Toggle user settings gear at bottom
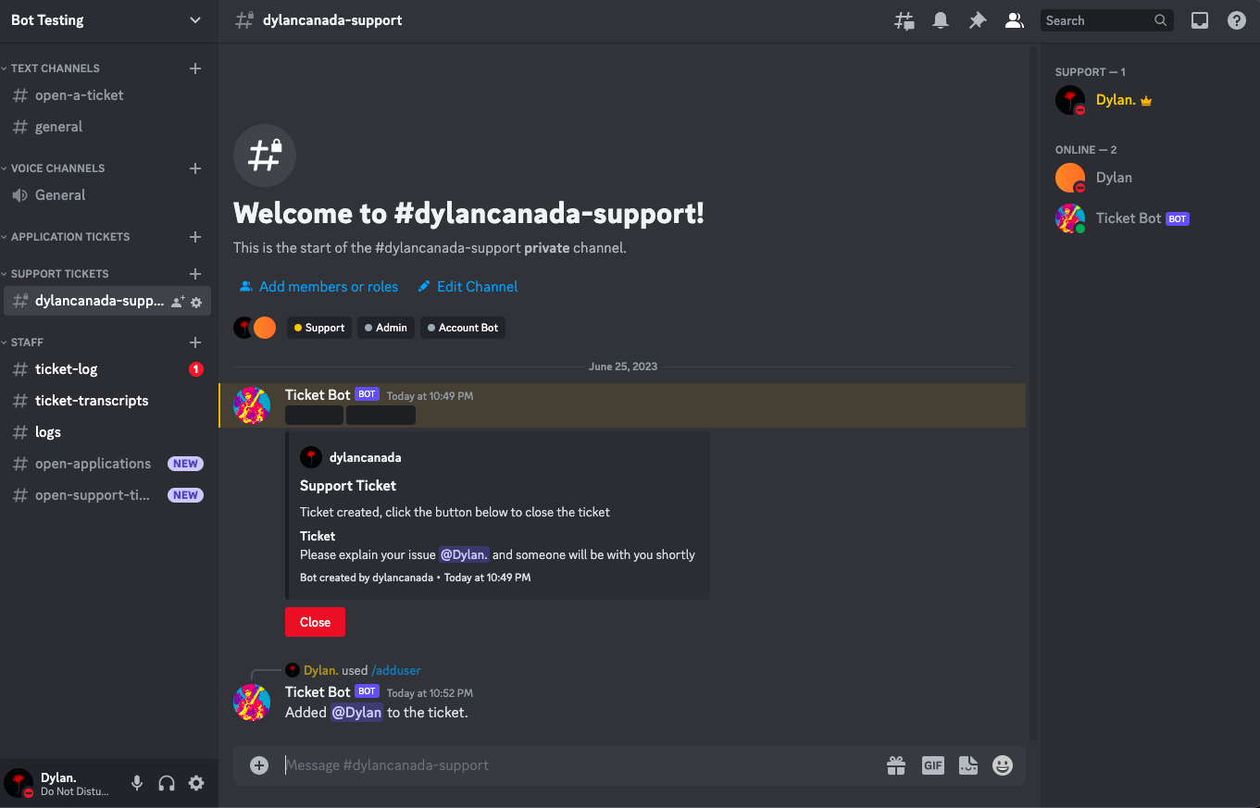1260x808 pixels. [196, 782]
